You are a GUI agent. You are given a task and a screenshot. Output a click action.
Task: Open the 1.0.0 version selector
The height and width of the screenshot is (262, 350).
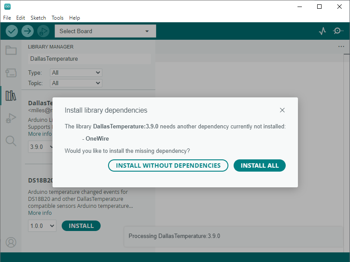click(x=42, y=226)
